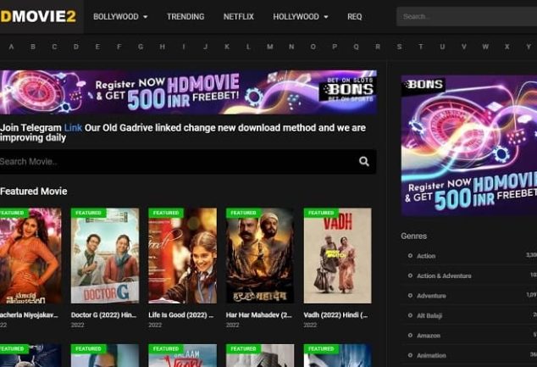
Task: Open the Har Har Mahadev poster
Action: 260,256
